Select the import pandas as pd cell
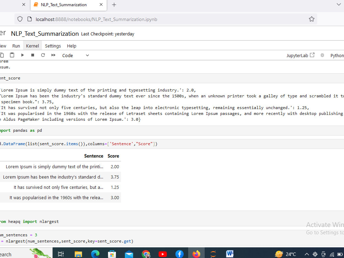This screenshot has height=258, width=344. click(x=172, y=130)
